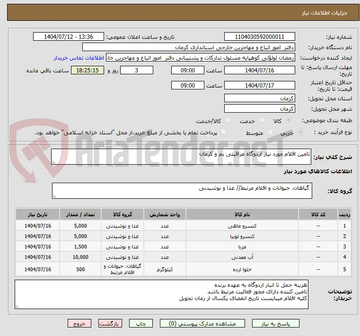Click the price validity hour field 09:00

(188, 86)
